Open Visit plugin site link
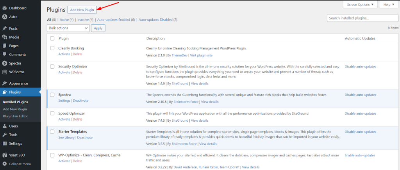 point(201,55)
